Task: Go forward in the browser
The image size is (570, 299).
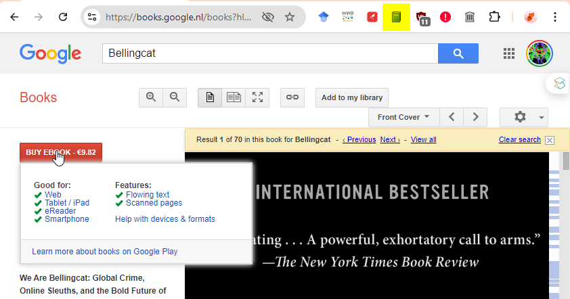Action: tap(39, 17)
